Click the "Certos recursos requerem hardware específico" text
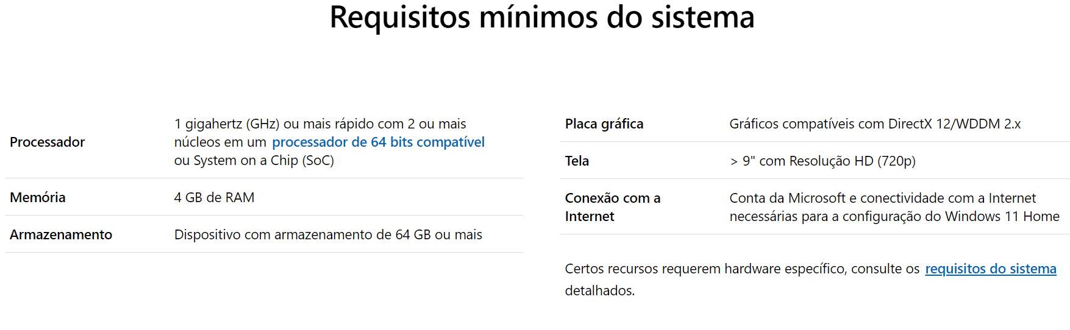Screen dimensions: 1070x330 tap(741, 269)
